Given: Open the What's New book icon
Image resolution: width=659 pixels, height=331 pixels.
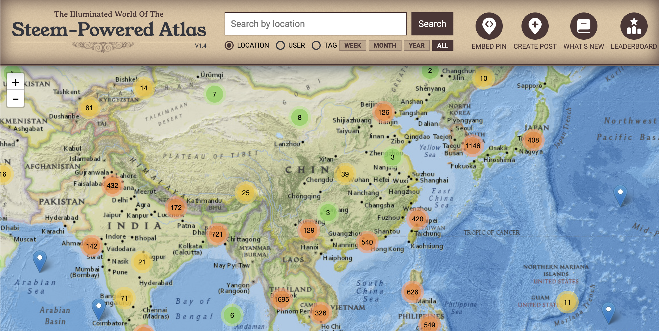Looking at the screenshot, I should (584, 26).
